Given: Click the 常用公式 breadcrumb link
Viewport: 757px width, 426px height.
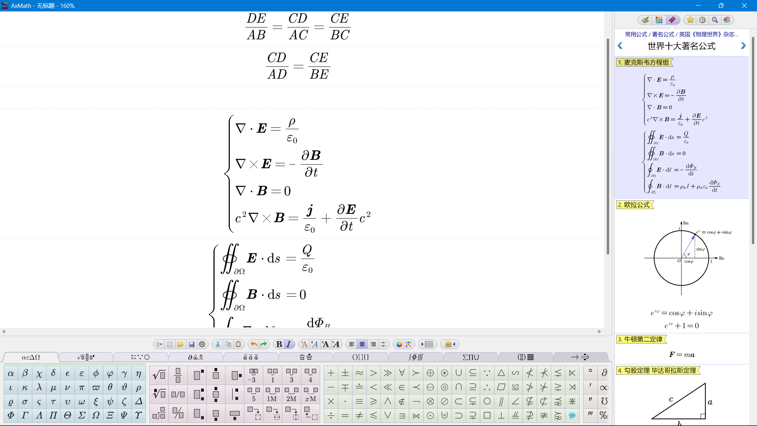Looking at the screenshot, I should pos(636,34).
